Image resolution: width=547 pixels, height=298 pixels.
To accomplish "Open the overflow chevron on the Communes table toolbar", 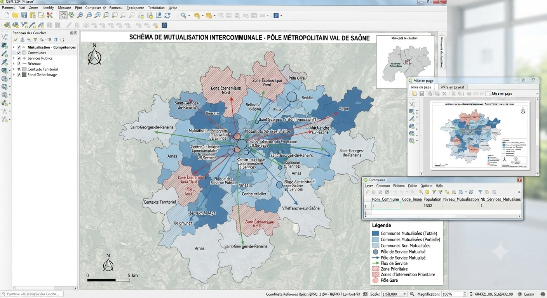I will pyautogui.click(x=519, y=192).
